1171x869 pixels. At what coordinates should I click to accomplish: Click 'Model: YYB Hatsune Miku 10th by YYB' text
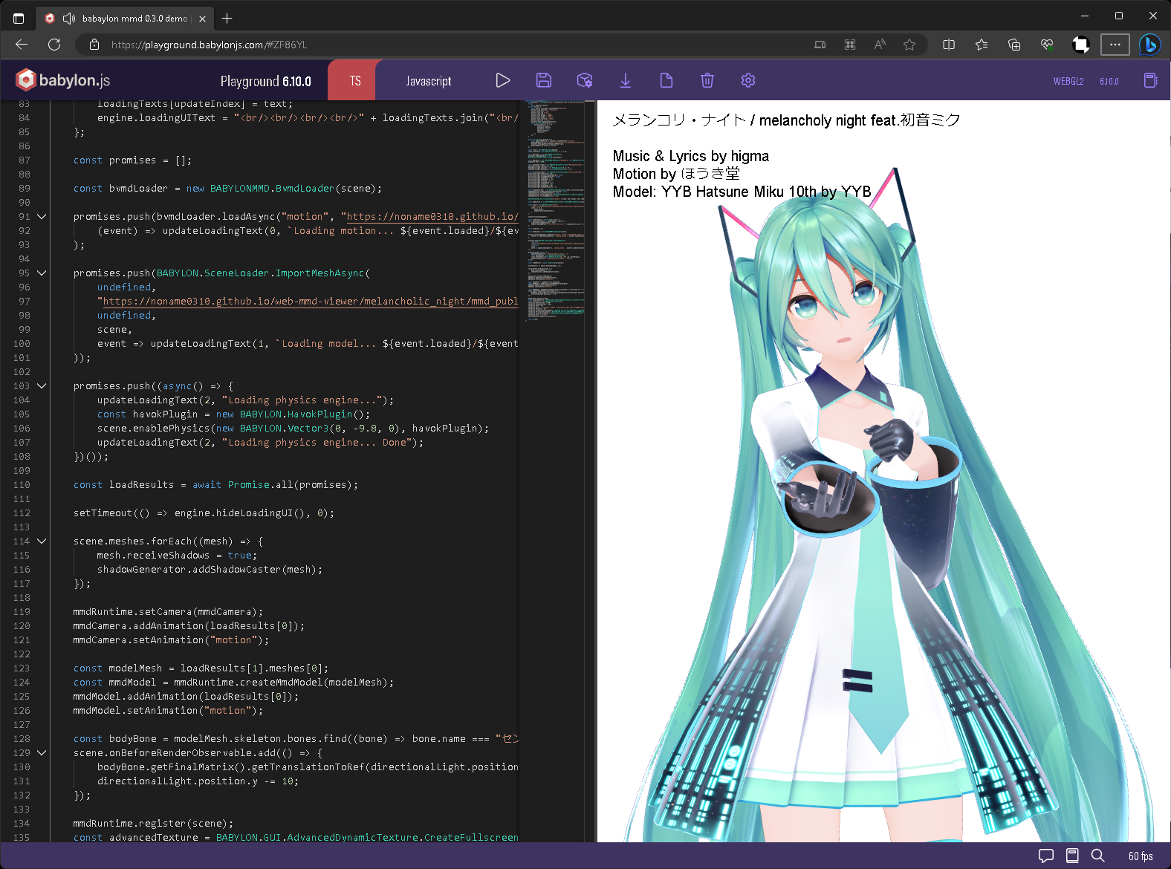[742, 192]
